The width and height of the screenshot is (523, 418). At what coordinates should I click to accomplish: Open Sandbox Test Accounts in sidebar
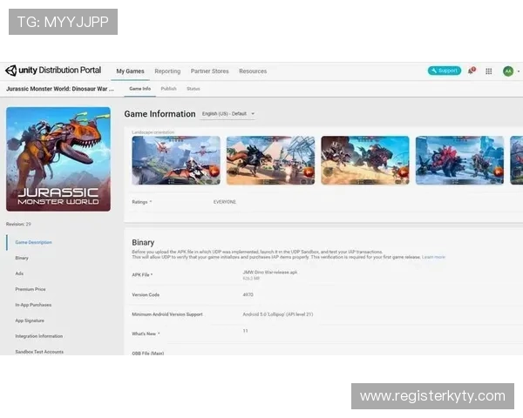click(39, 352)
